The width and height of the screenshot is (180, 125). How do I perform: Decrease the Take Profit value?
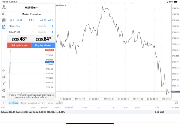coord(32,32)
